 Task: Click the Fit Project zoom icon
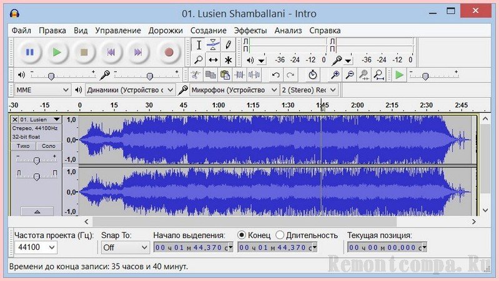click(x=378, y=75)
